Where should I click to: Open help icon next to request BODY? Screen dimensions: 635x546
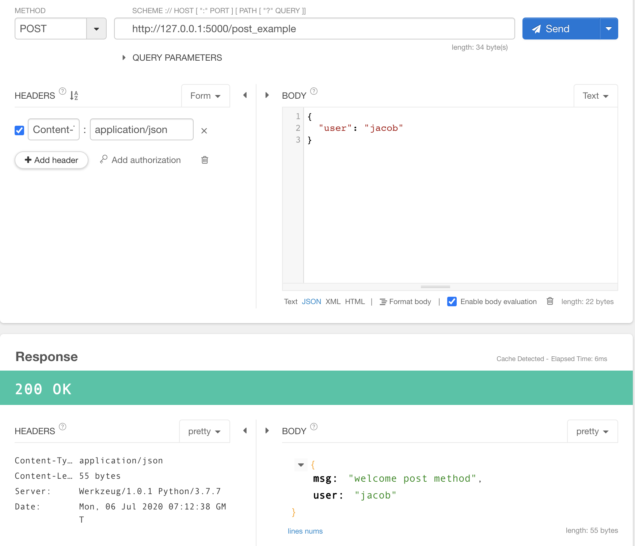pos(314,91)
